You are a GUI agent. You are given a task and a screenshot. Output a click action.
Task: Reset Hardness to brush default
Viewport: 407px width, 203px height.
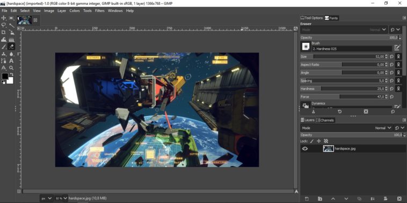[391, 88]
